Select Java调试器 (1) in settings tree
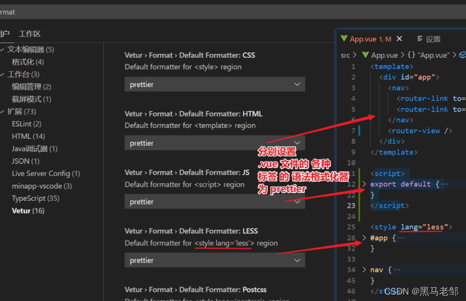Viewport: 466px width, 301px height. (35, 149)
